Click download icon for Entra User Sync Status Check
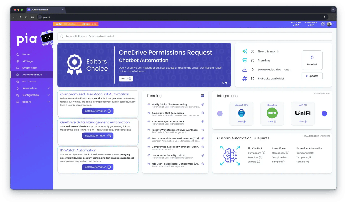The image size is (347, 204). point(203,121)
